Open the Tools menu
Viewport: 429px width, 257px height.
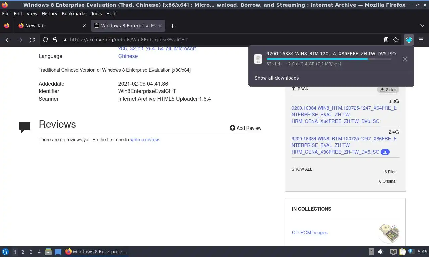pyautogui.click(x=96, y=14)
